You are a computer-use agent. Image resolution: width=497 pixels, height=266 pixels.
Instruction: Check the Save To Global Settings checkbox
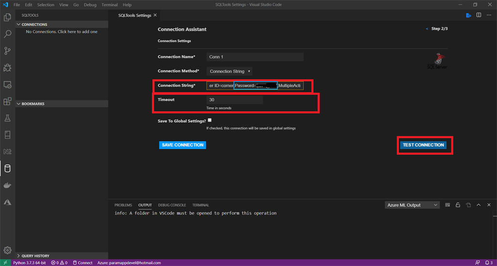[x=210, y=120]
